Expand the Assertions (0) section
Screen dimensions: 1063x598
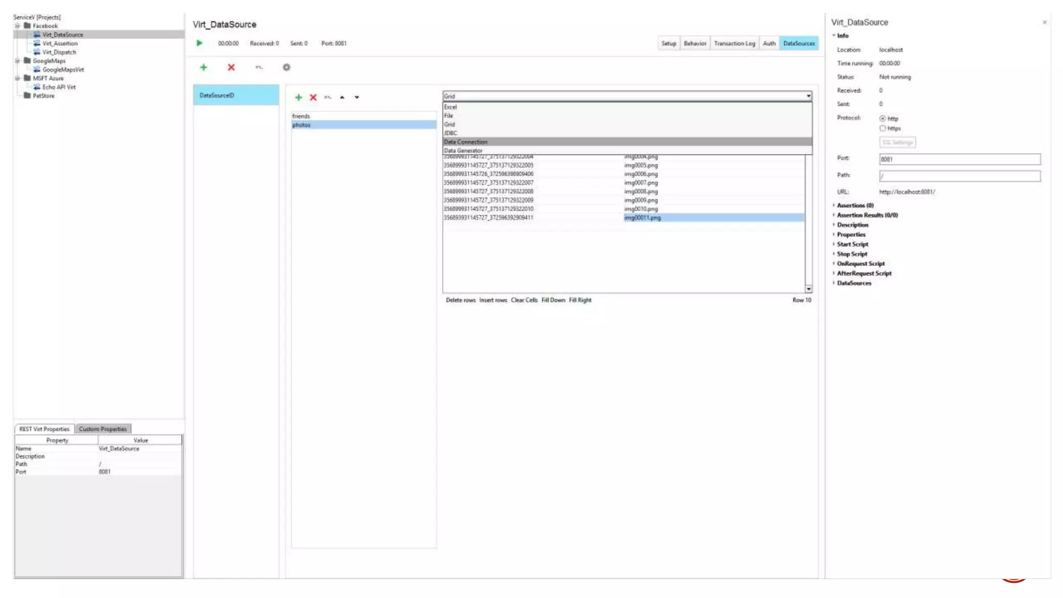(855, 205)
